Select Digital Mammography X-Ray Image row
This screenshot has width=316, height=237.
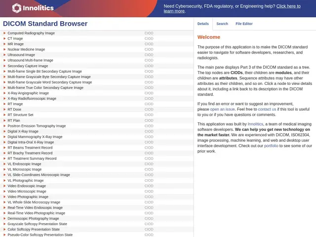pyautogui.click(x=97, y=137)
